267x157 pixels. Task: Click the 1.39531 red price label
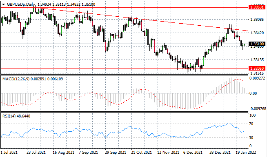[x=257, y=7]
